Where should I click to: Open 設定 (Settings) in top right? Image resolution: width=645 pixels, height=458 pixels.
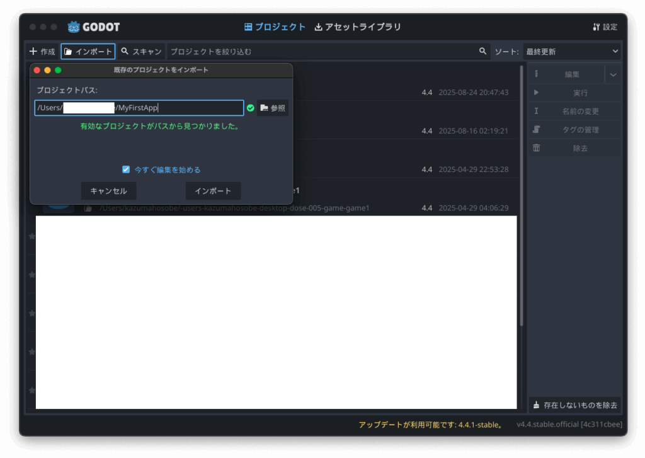click(x=605, y=27)
